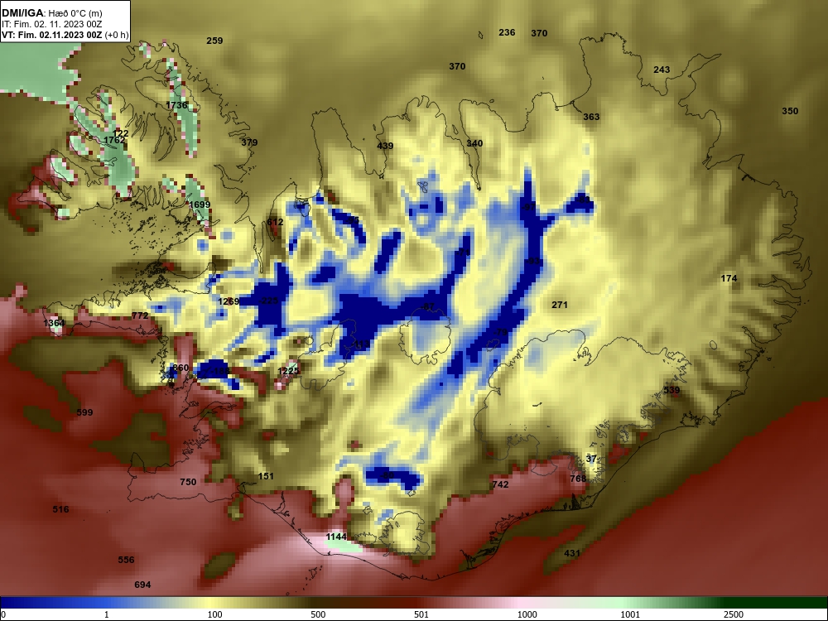Image resolution: width=828 pixels, height=621 pixels.
Task: Click the negative value -225
Action: point(268,301)
